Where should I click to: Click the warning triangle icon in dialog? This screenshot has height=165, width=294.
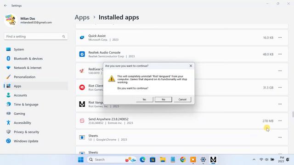112,78
